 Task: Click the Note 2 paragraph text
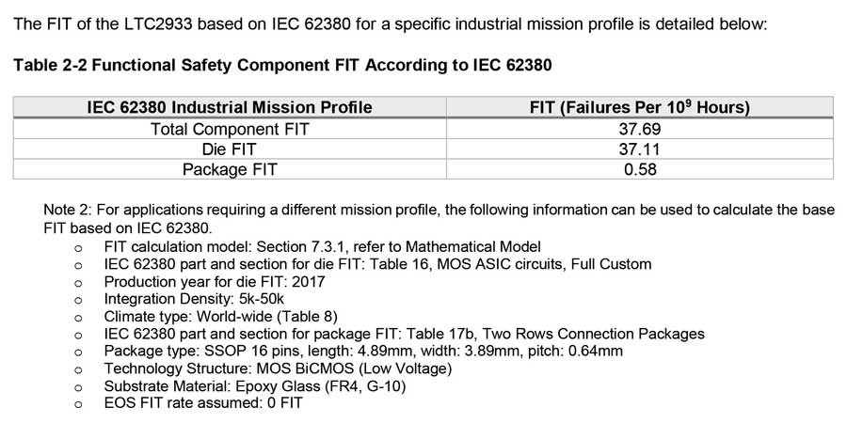pos(439,218)
